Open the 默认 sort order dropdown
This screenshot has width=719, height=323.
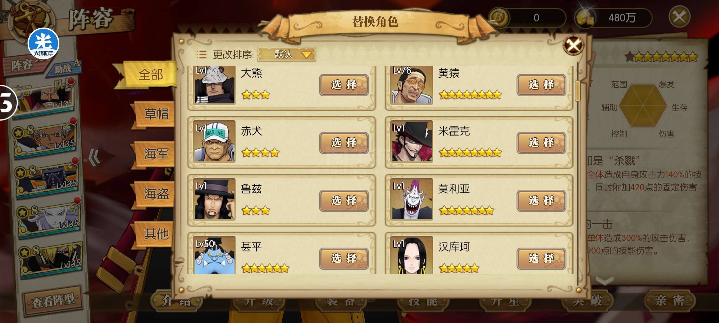click(287, 54)
